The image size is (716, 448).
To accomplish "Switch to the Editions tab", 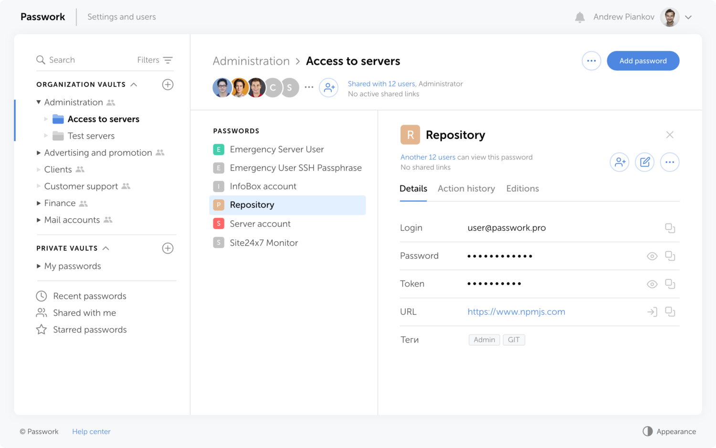I will pos(522,189).
